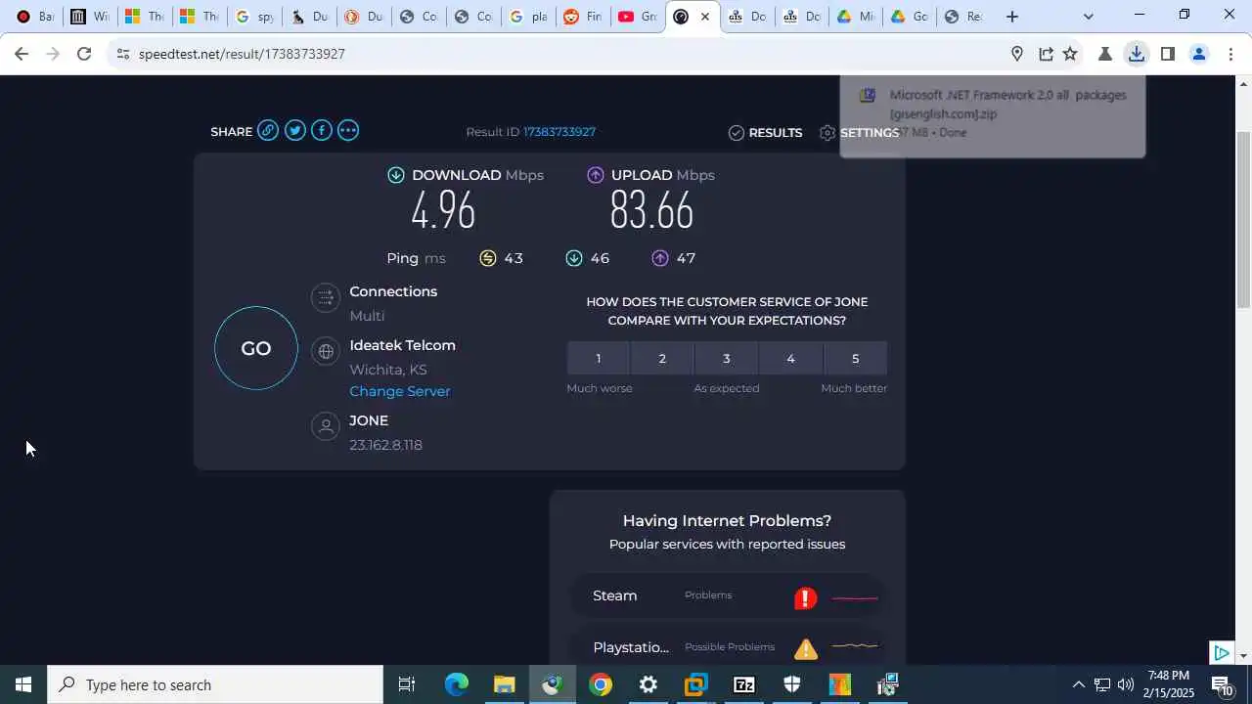Rate customer service as 4
The height and width of the screenshot is (704, 1252).
coord(790,359)
